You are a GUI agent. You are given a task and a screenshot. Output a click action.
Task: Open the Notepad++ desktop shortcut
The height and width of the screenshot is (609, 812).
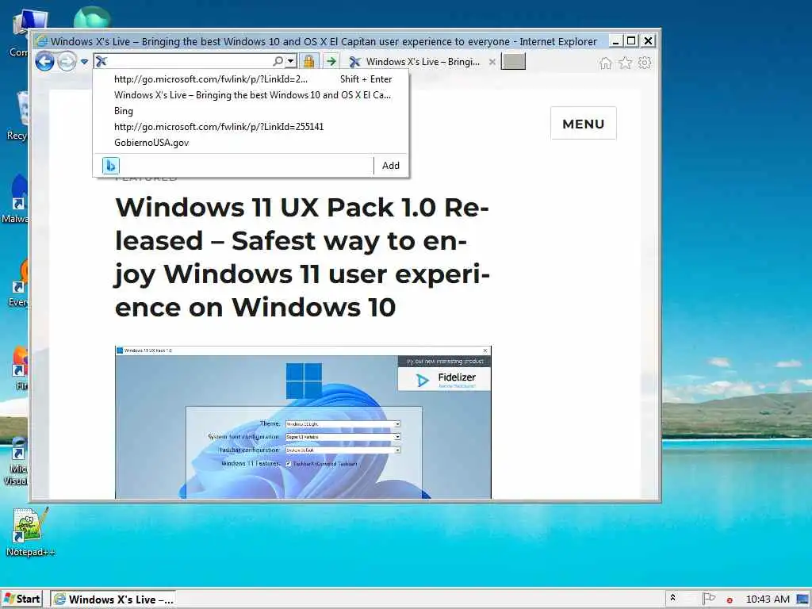(x=30, y=532)
